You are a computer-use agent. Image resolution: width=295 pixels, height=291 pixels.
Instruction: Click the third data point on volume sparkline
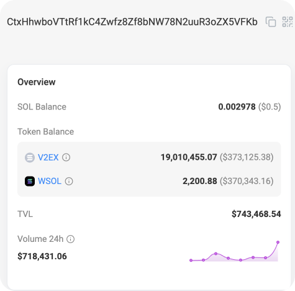click(216, 254)
